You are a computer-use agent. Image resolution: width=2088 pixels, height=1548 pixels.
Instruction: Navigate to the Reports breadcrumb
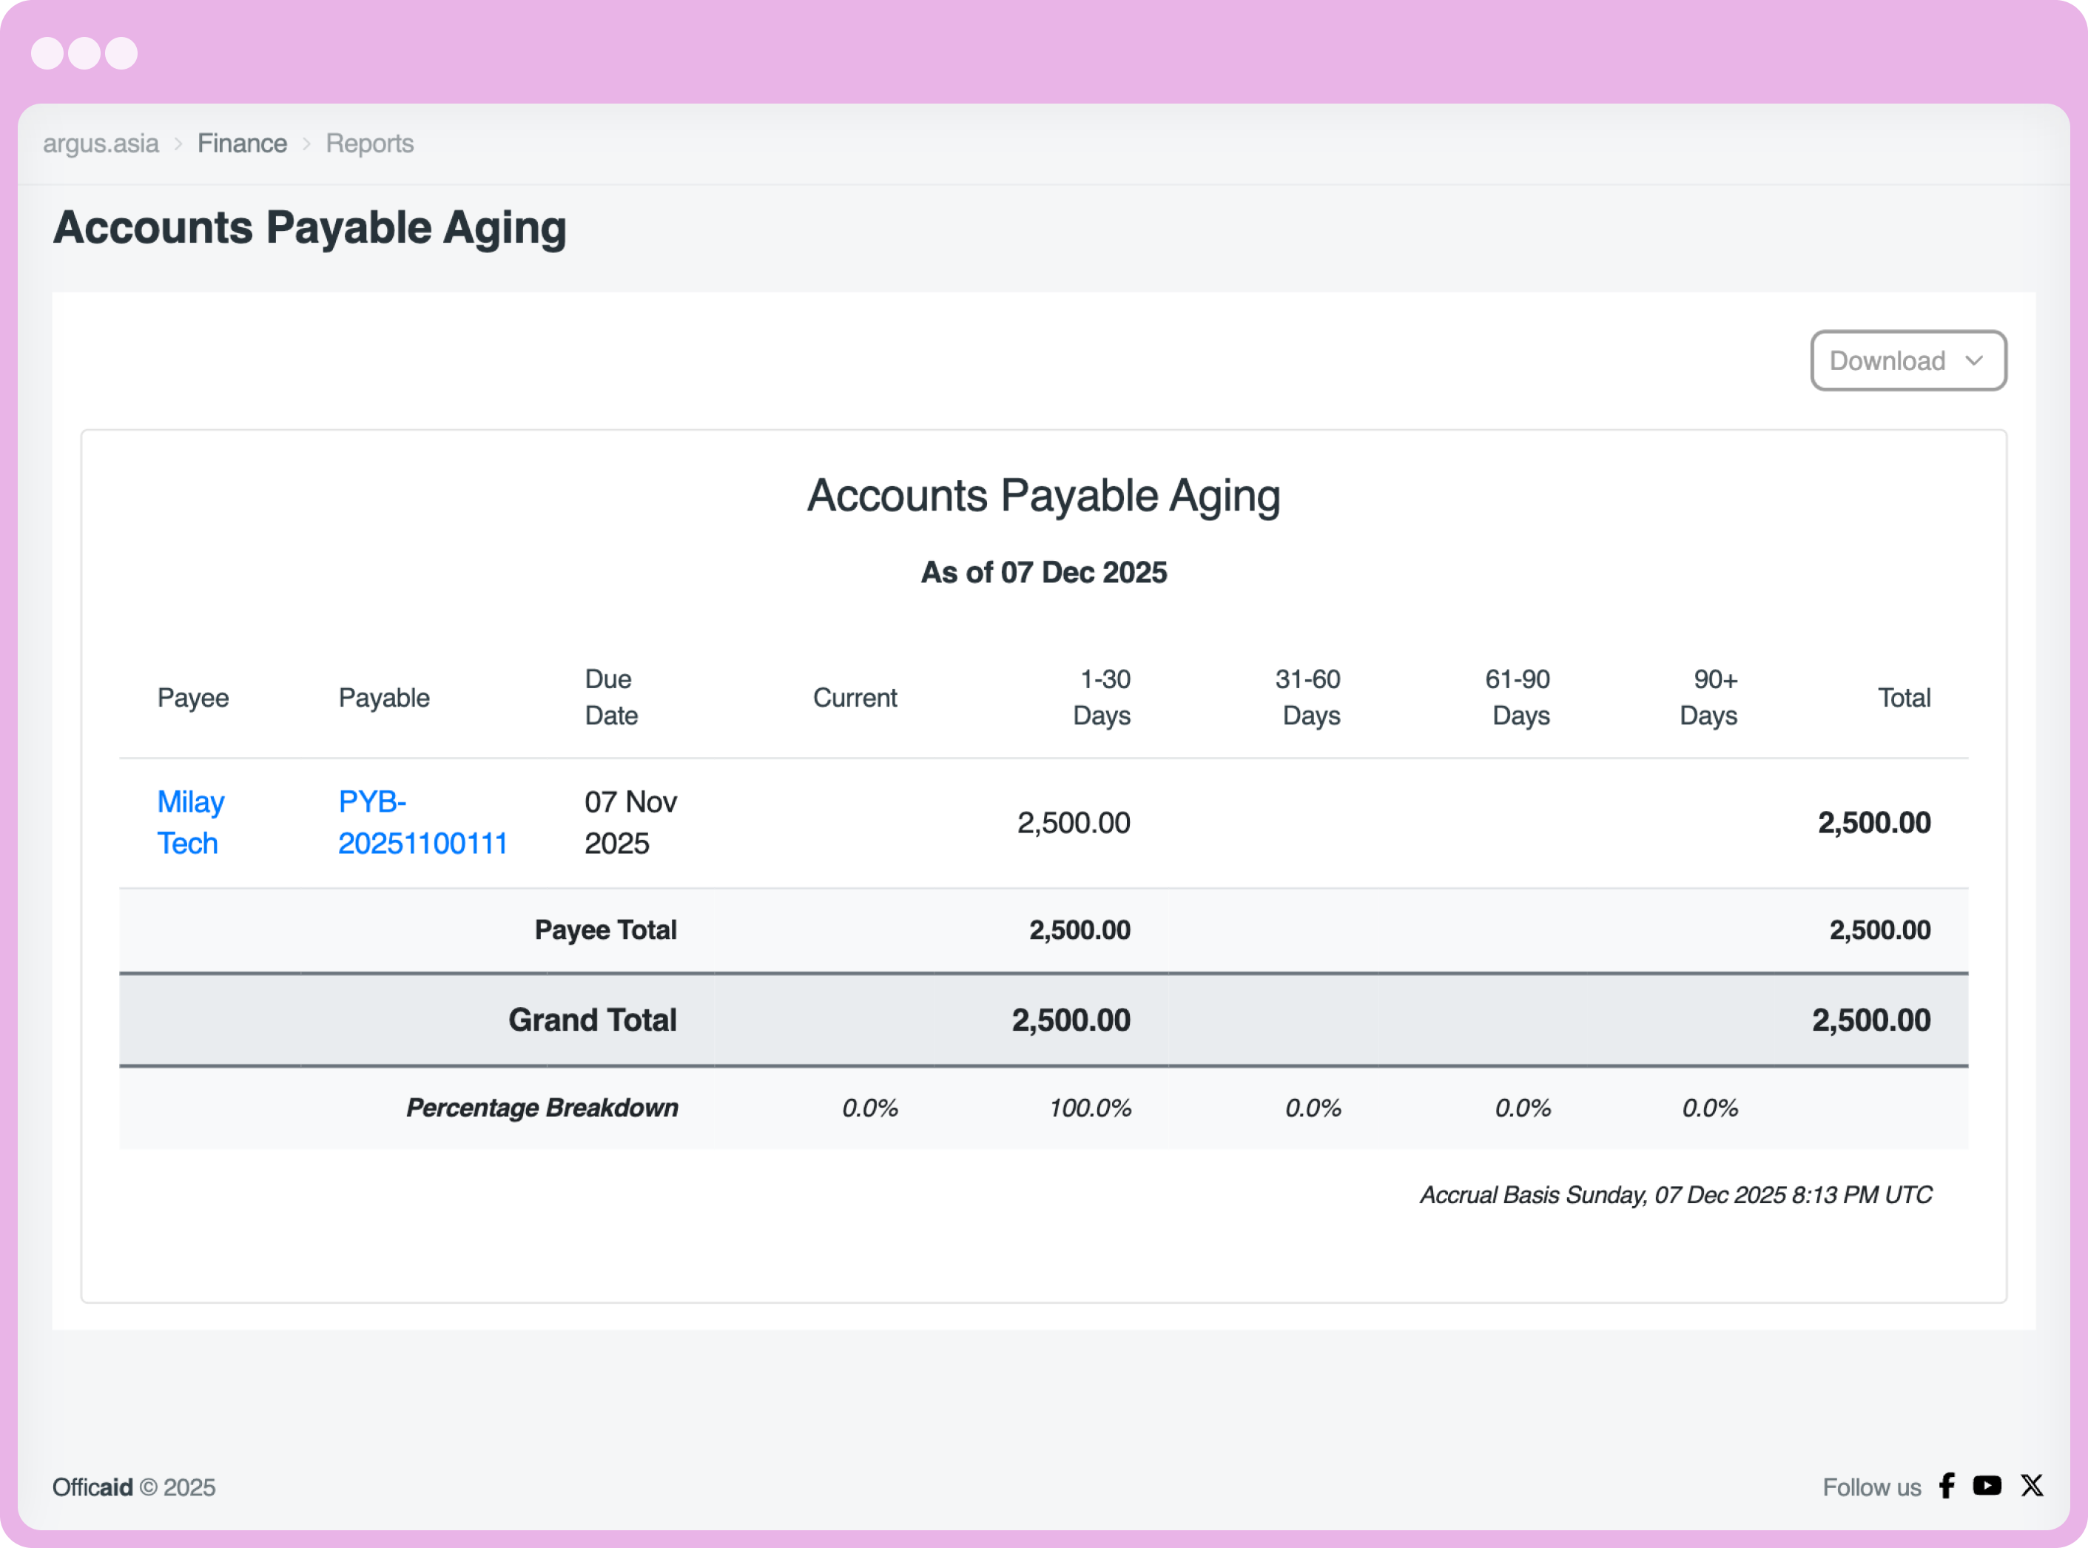(369, 144)
